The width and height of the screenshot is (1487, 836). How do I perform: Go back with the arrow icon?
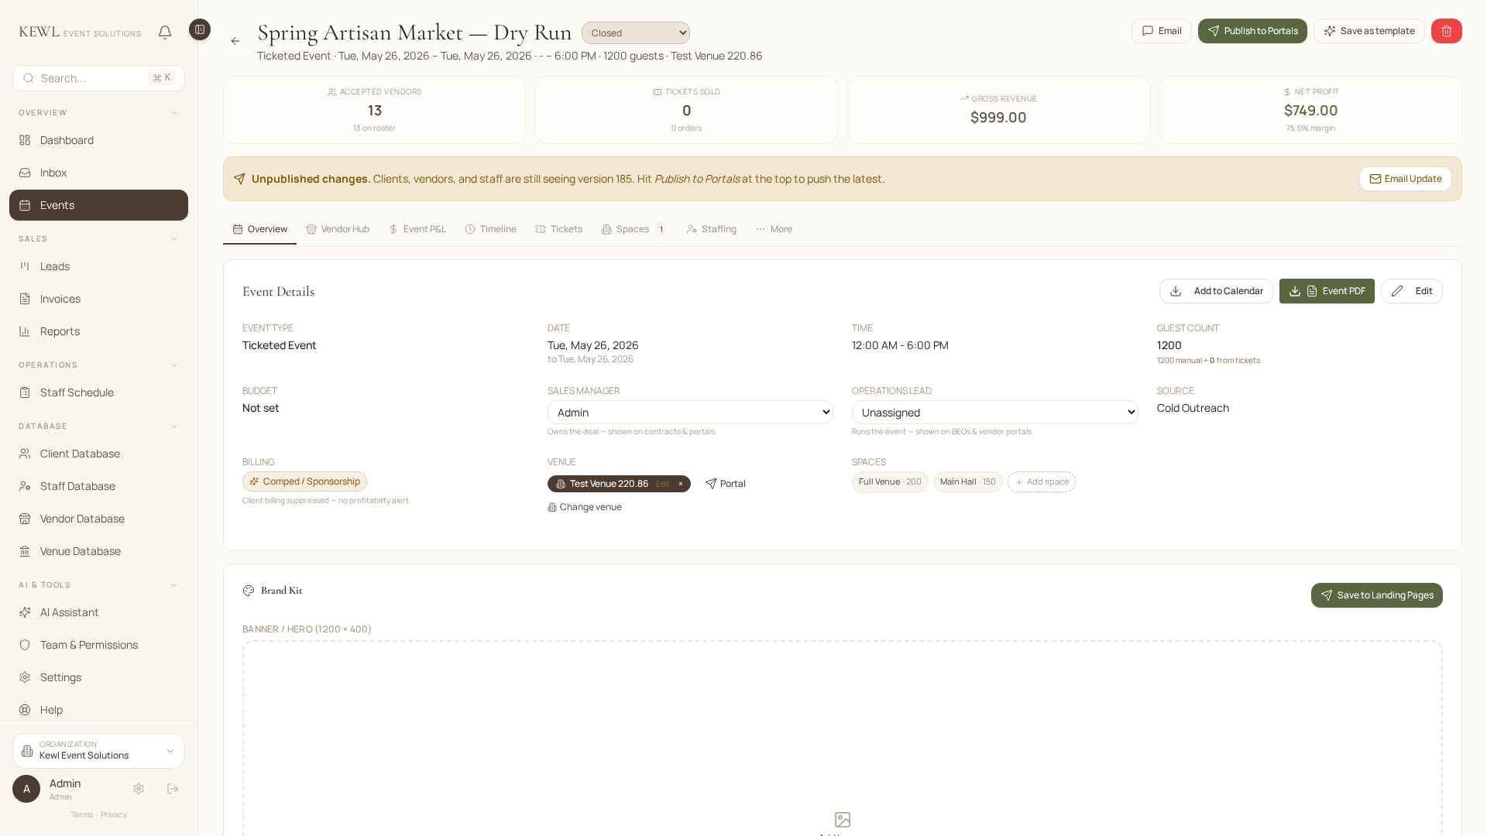235,41
